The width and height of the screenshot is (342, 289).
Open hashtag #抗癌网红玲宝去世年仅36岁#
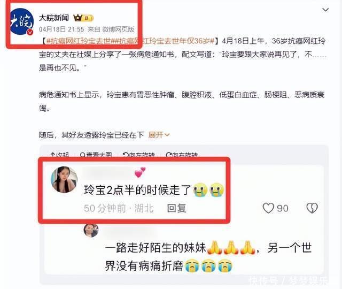click(x=163, y=41)
